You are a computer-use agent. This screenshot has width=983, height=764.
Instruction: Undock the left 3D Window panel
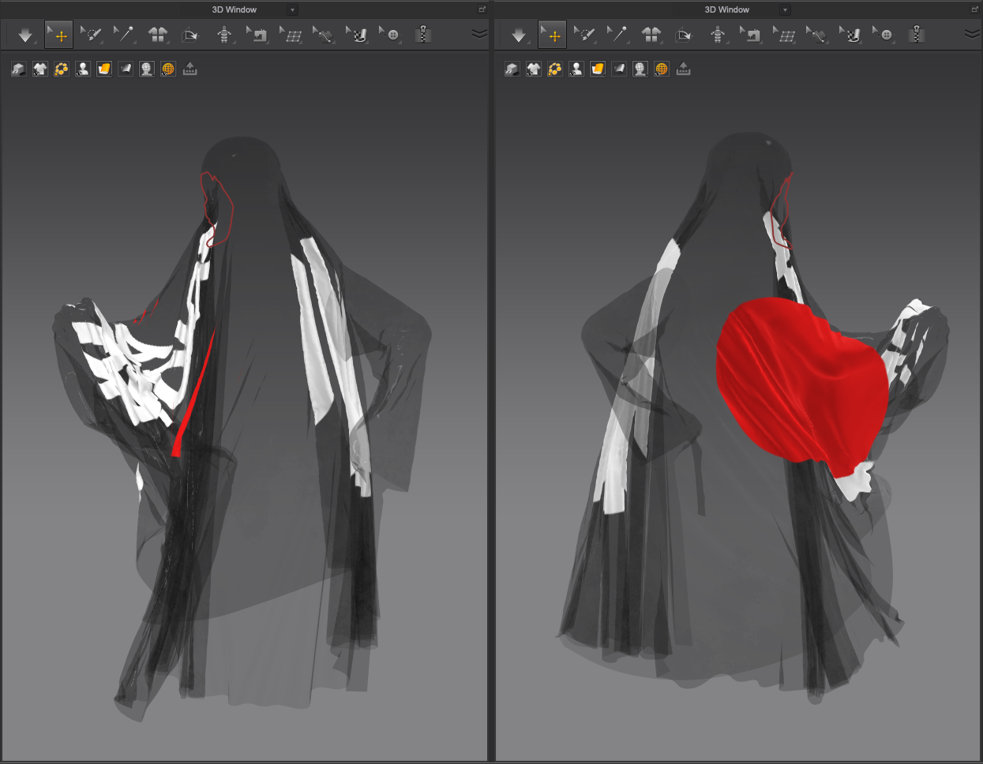(x=482, y=9)
